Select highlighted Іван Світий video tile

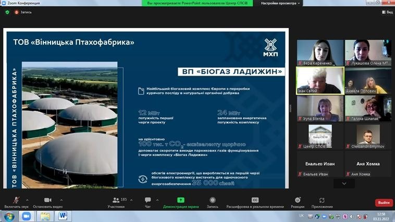320,81
